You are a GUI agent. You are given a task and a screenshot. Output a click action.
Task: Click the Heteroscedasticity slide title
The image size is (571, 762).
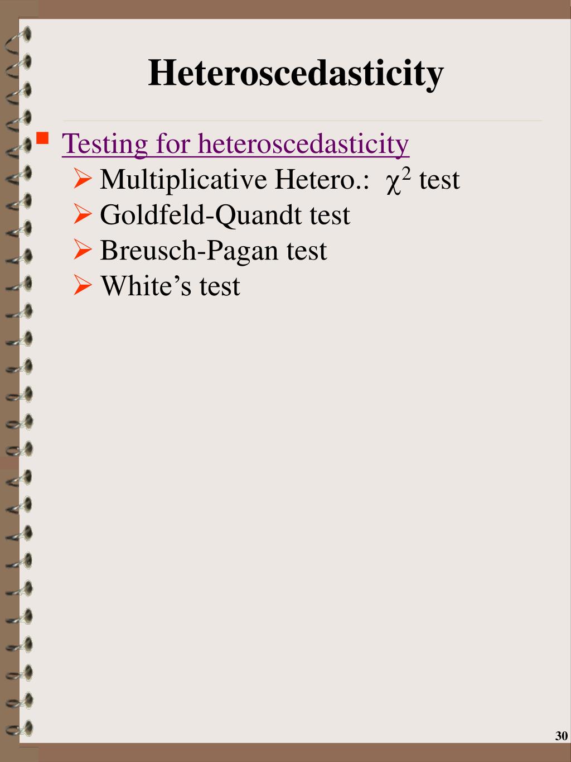[296, 73]
